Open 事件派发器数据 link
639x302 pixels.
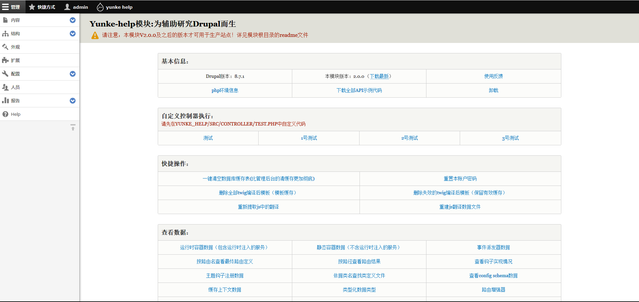(x=493, y=247)
